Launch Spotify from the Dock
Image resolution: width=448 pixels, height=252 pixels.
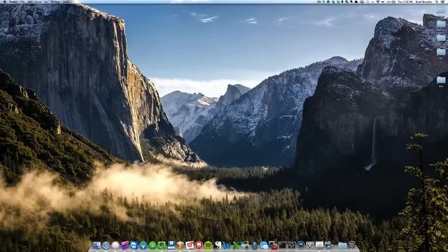209,246
